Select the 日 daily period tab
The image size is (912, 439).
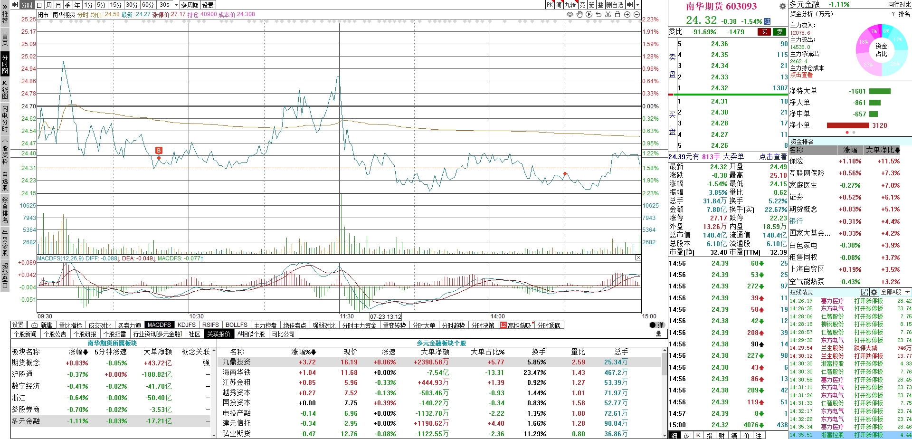point(39,5)
